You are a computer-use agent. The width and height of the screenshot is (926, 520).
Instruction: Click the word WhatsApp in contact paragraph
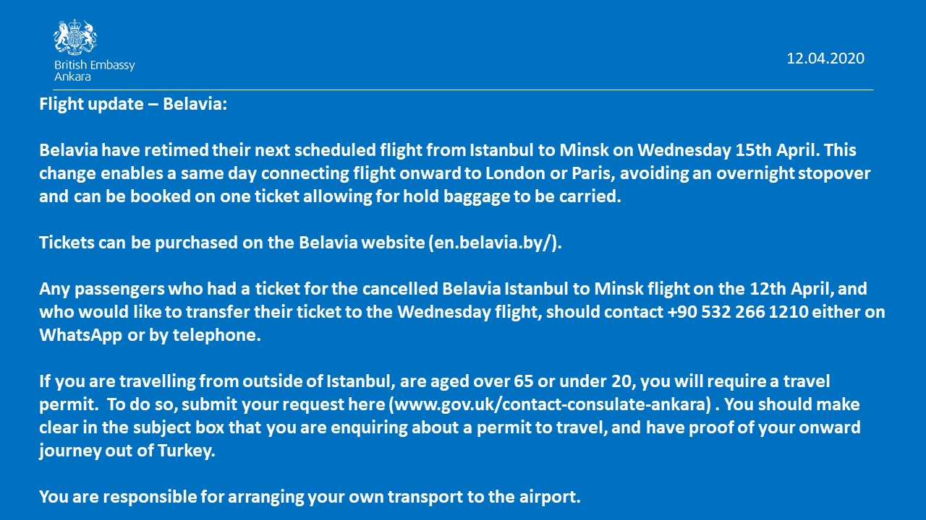(x=80, y=336)
